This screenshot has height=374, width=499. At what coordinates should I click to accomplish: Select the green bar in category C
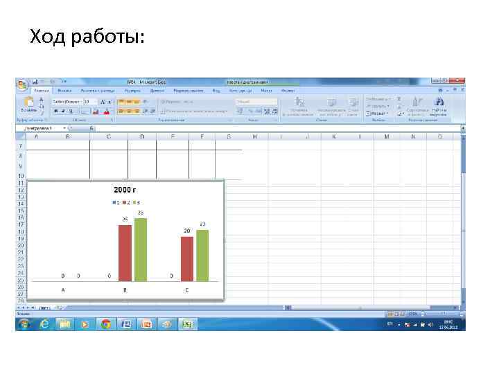202,256
